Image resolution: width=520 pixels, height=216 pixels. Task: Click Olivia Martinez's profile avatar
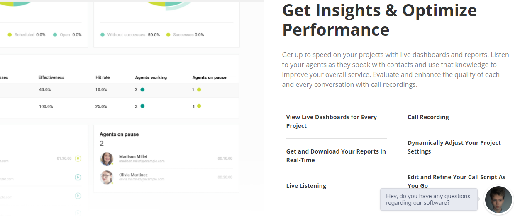(x=107, y=177)
